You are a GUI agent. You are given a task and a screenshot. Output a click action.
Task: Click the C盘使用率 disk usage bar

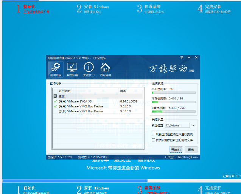tap(174, 111)
